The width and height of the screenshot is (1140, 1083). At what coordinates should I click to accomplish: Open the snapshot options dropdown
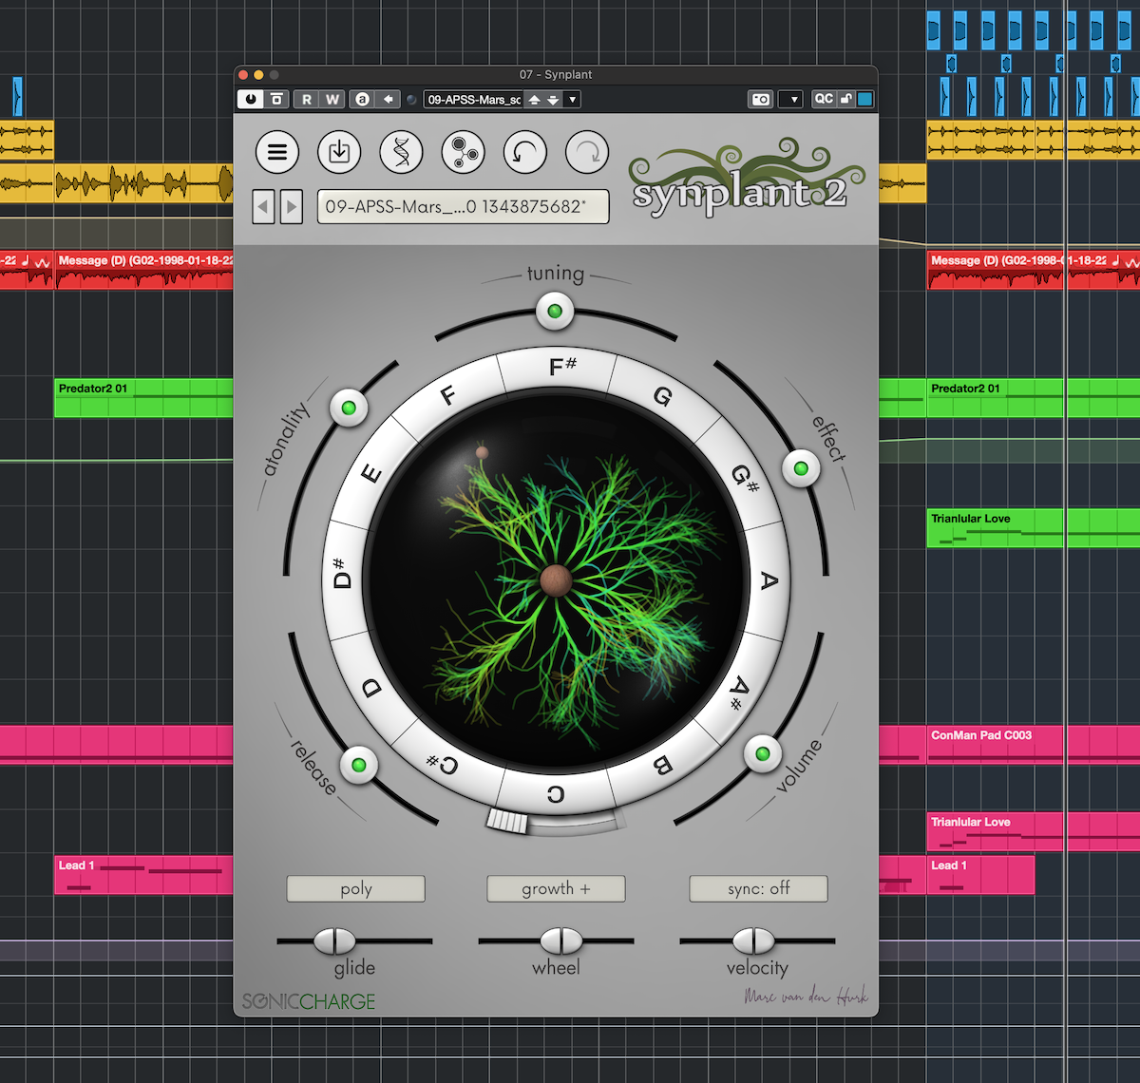click(790, 99)
